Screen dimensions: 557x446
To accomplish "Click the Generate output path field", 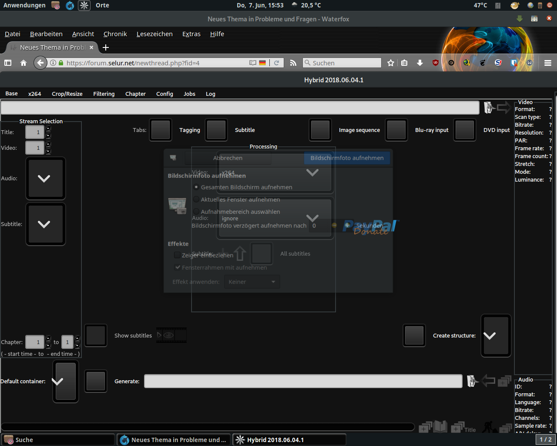I will pos(303,381).
